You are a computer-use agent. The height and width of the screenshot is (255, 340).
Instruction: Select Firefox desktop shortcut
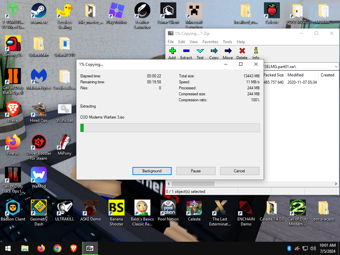coord(13,145)
